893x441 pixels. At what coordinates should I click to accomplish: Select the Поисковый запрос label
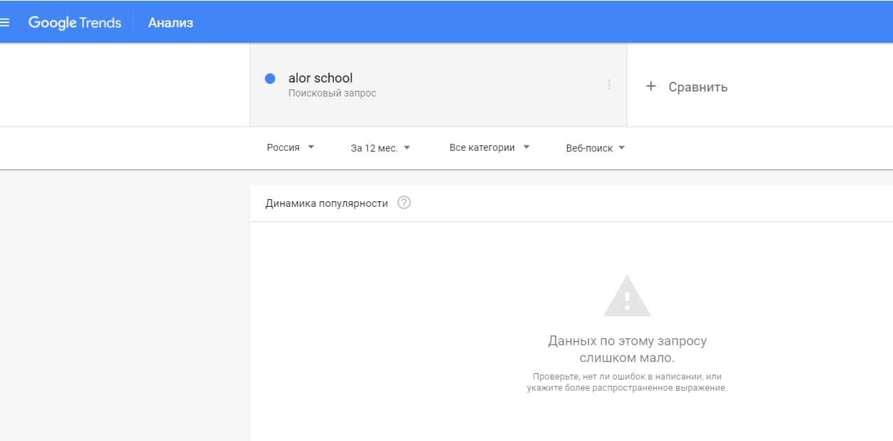332,93
